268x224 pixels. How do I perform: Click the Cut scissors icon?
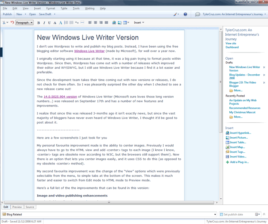[x=4, y=23]
